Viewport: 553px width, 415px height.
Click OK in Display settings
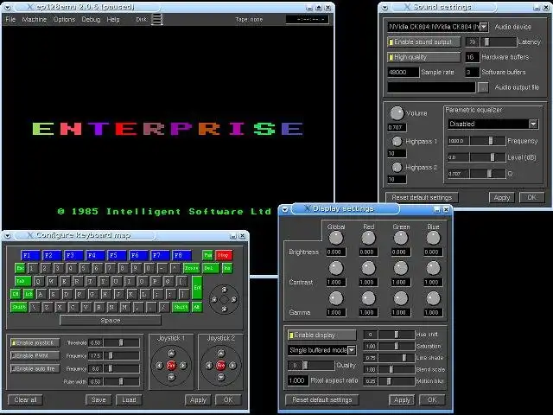(432, 399)
